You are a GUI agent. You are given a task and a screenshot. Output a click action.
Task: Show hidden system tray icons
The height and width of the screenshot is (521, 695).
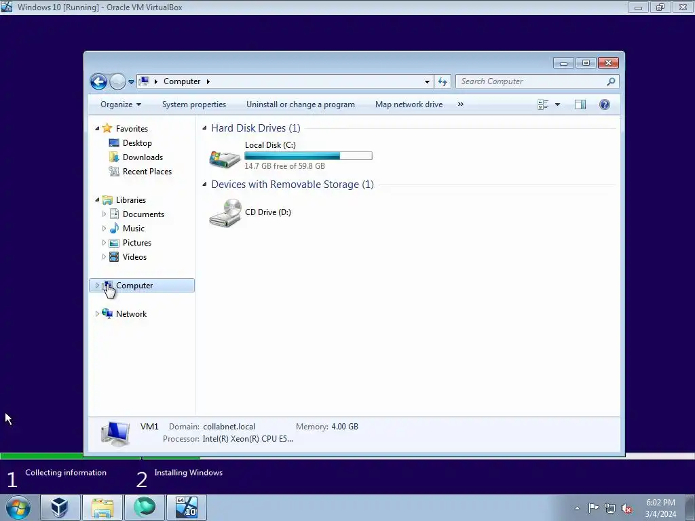[x=577, y=508]
